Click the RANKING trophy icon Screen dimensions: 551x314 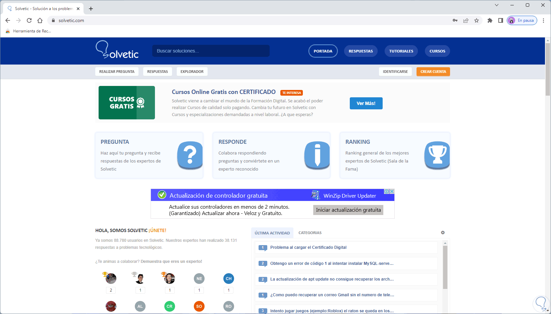click(437, 155)
